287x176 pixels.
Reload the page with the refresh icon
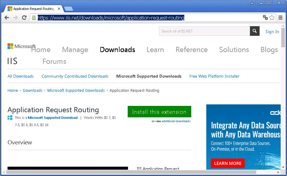click(x=24, y=18)
